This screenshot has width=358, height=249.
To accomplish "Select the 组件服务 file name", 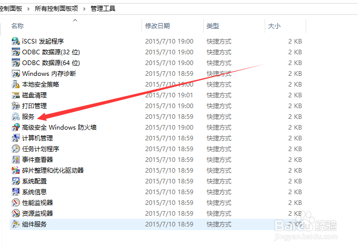I will click(x=34, y=224).
